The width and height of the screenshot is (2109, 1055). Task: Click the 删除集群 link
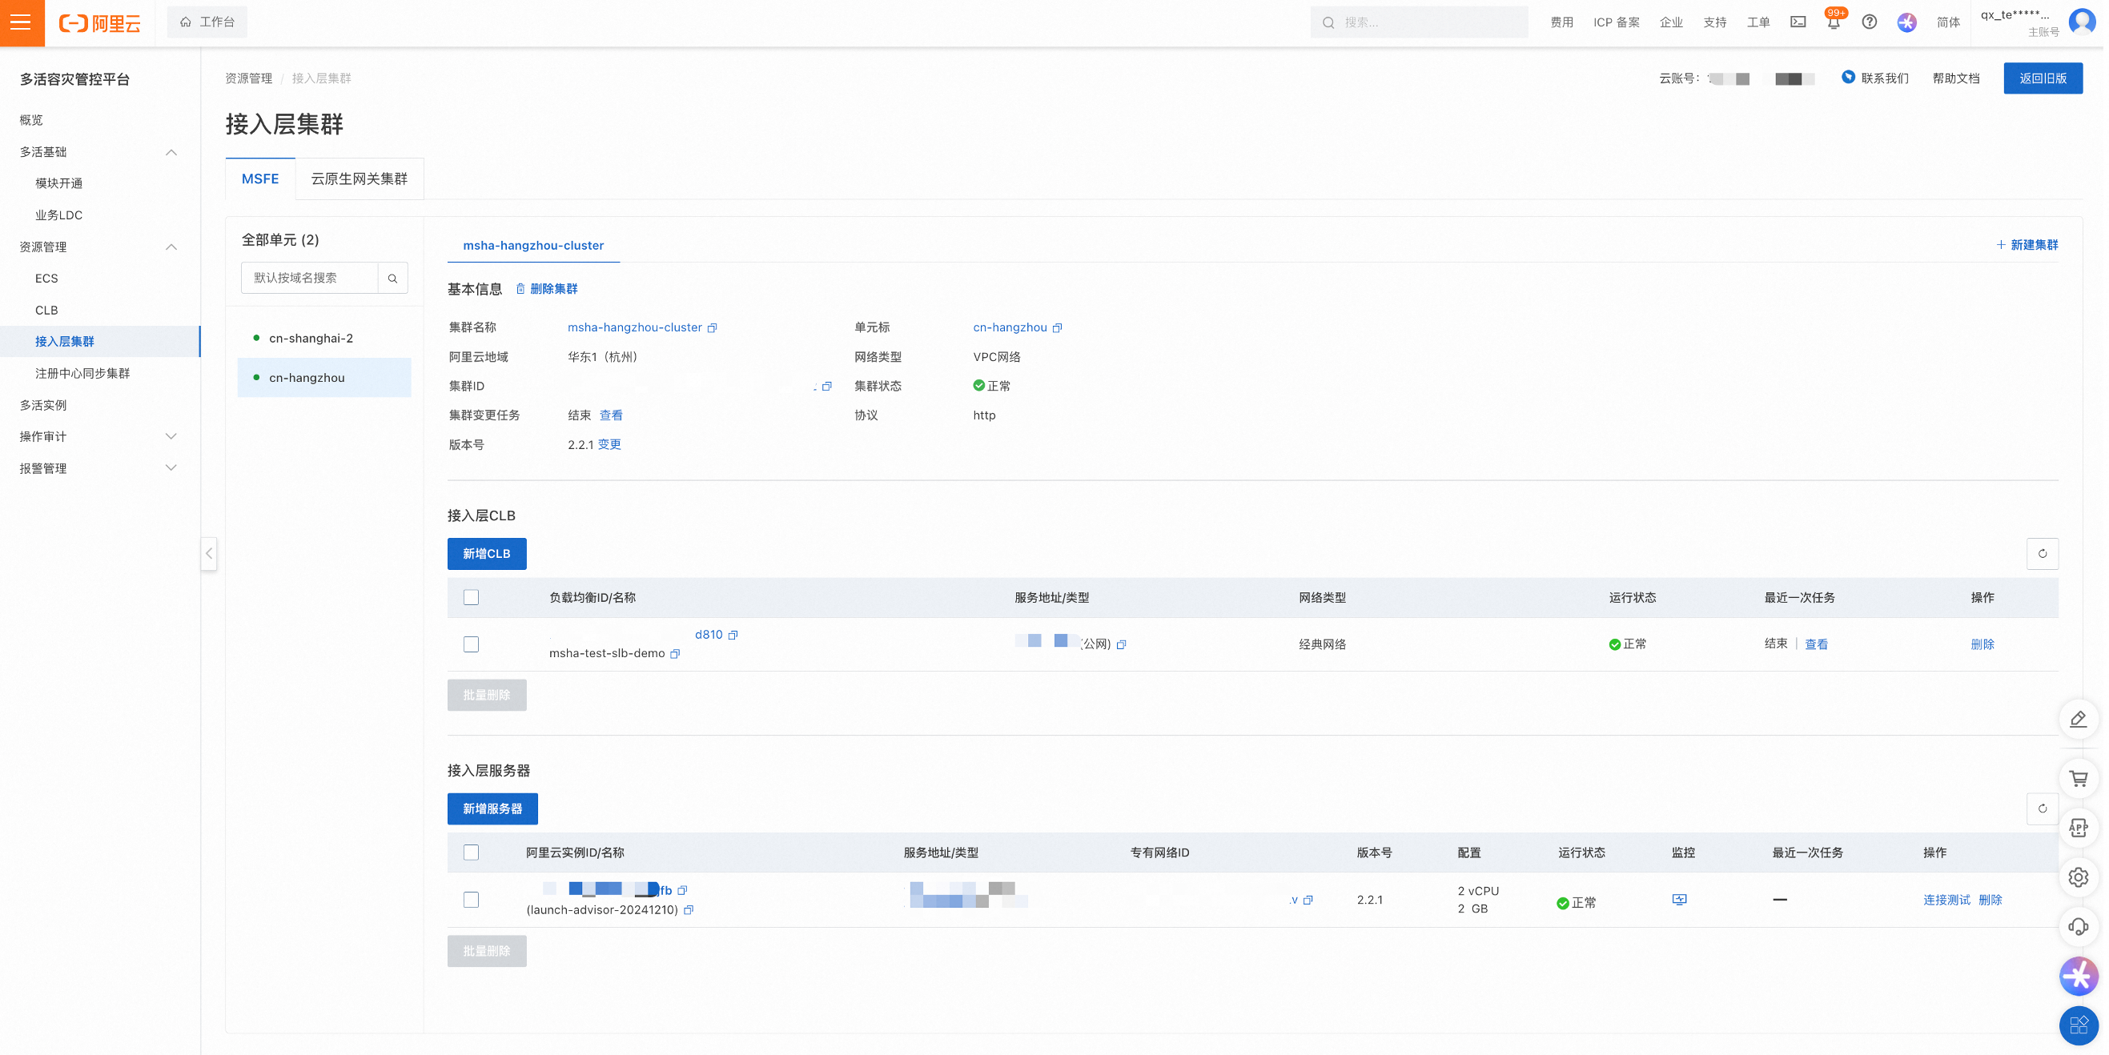(x=548, y=289)
